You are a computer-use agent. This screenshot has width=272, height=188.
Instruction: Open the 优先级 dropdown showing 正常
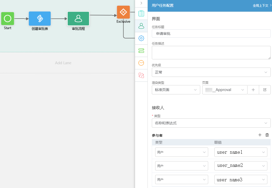[211, 72]
